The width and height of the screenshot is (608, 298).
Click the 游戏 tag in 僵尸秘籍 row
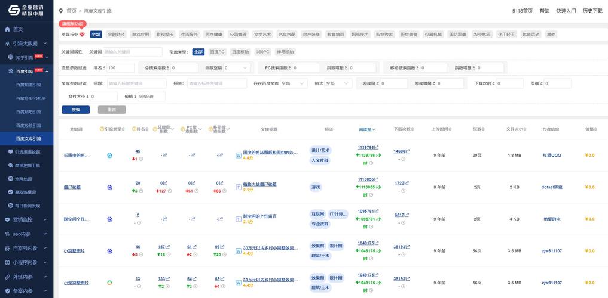coord(315,187)
